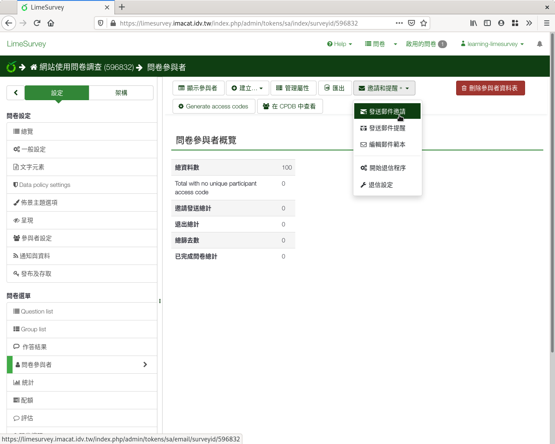Select 發送郵件邀請 from the dropdown menu

tap(387, 111)
